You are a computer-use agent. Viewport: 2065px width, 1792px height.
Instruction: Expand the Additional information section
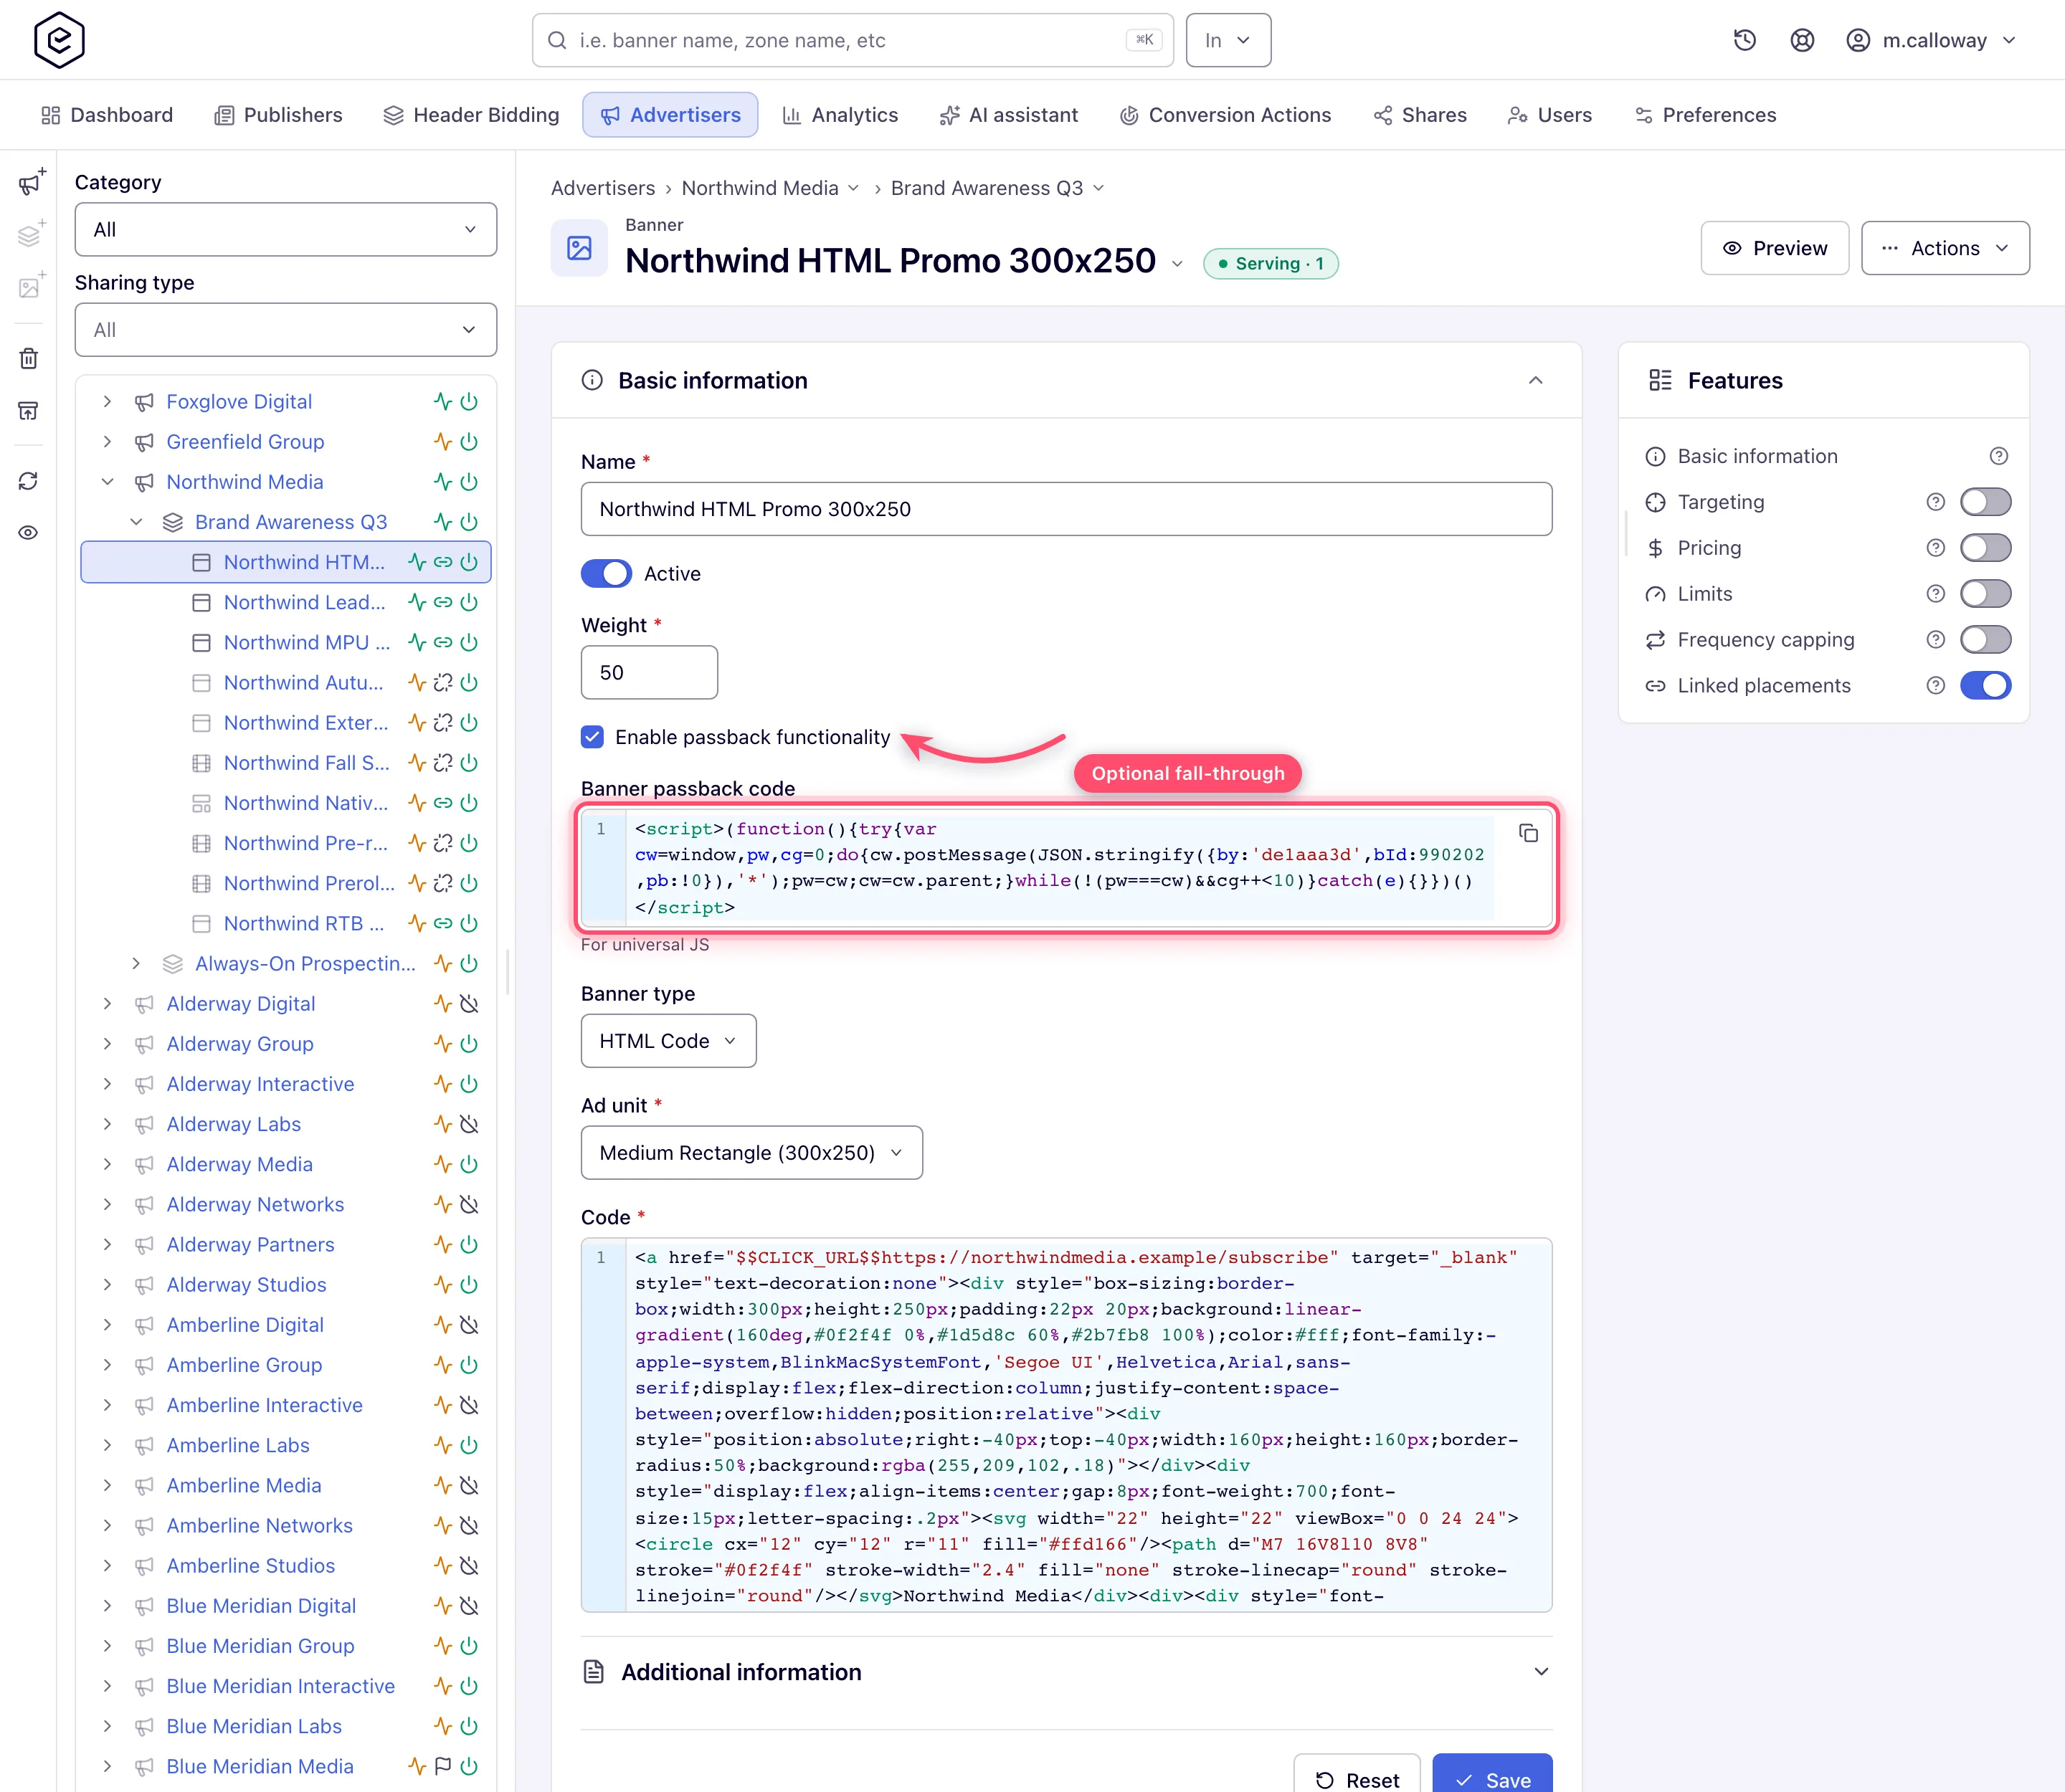1066,1672
